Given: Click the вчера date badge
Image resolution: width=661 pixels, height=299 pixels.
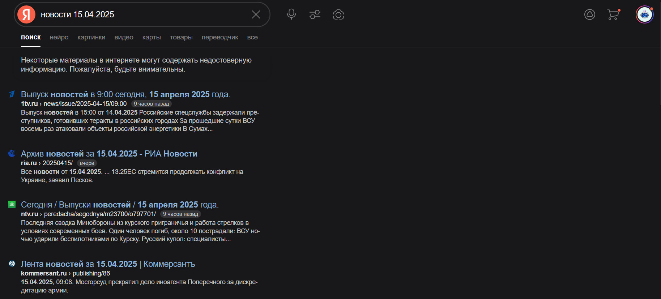Looking at the screenshot, I should coord(87,163).
